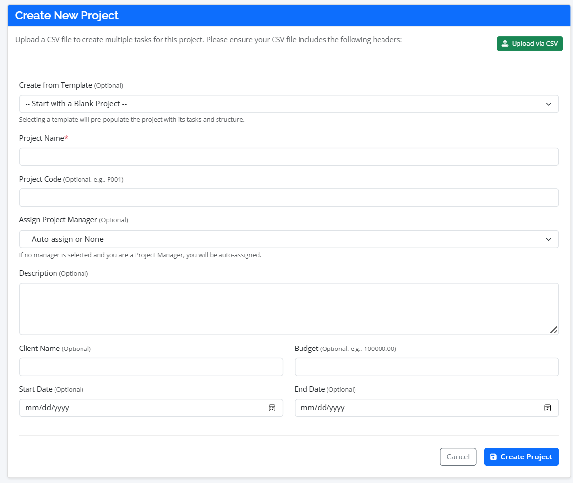
Task: Click the green Upload via CSV button
Action: click(530, 43)
